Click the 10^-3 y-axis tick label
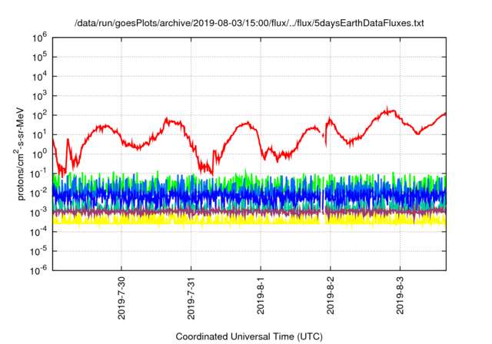Image resolution: width=492 pixels, height=344 pixels. (x=39, y=213)
